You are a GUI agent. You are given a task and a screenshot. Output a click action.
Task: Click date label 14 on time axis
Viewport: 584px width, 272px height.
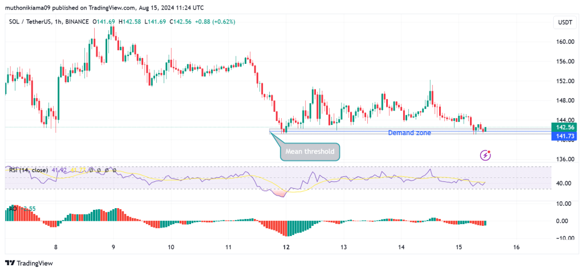coord(401,247)
